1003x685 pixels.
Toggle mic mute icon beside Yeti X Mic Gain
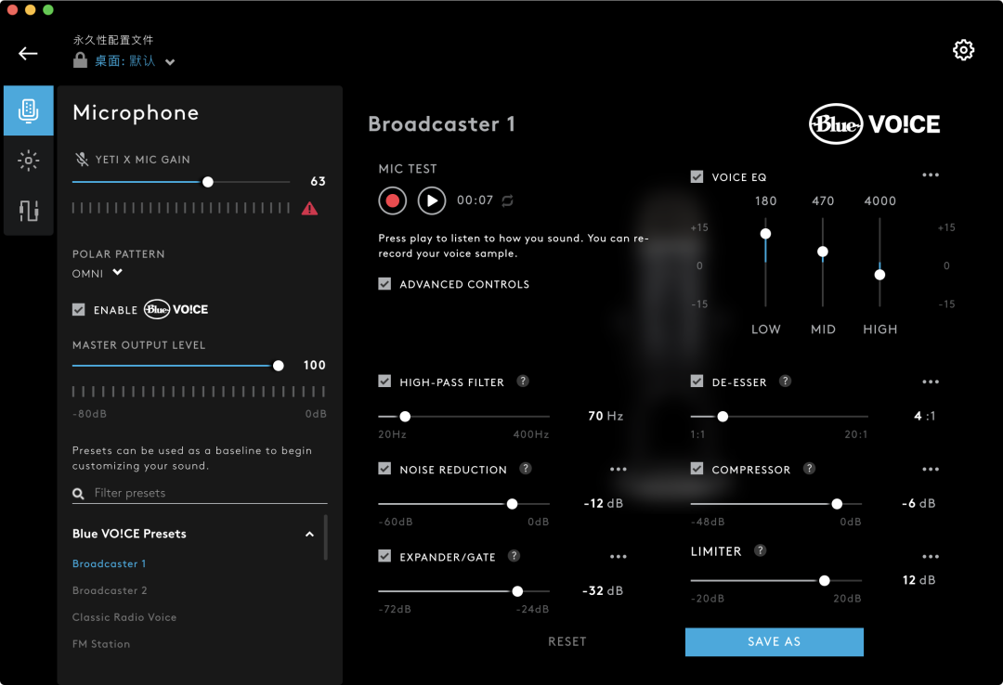click(81, 160)
